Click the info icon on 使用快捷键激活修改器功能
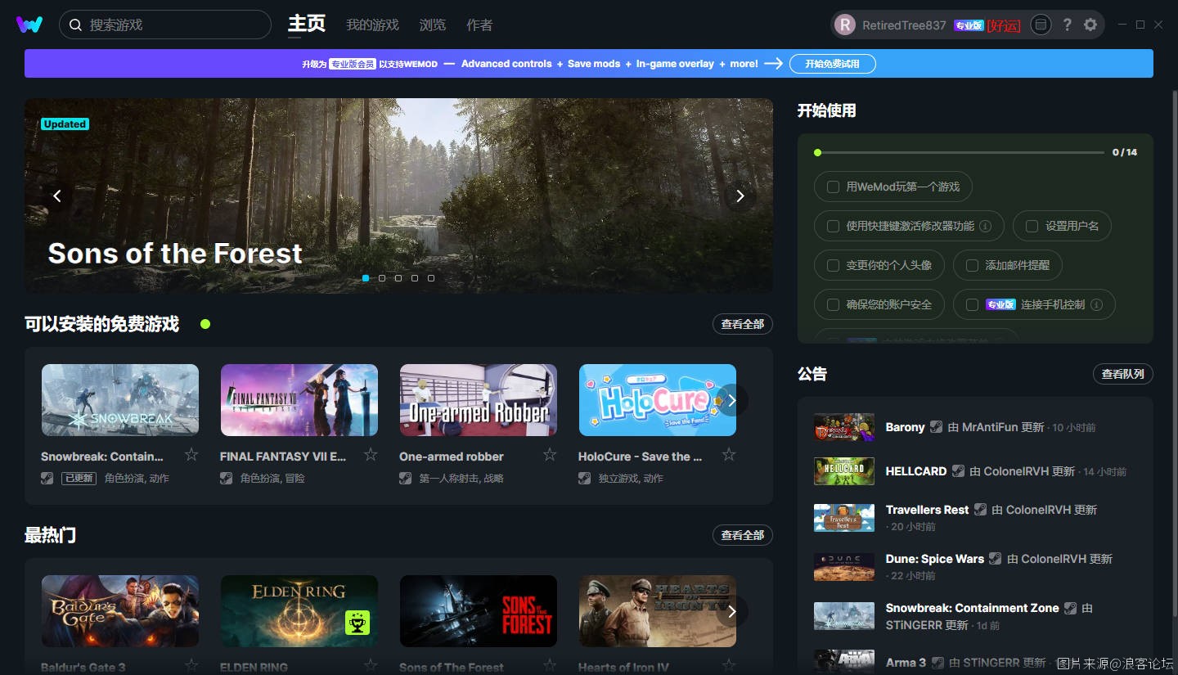The height and width of the screenshot is (675, 1178). 986,226
